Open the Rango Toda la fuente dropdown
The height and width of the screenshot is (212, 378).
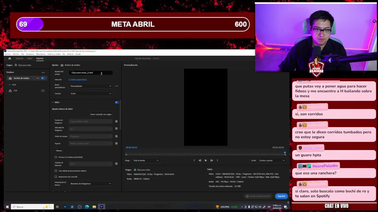pos(146,160)
